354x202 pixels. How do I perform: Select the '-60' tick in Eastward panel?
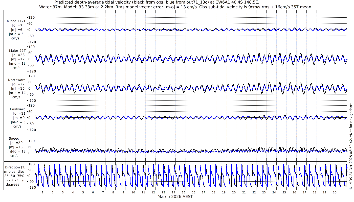(x=31, y=124)
